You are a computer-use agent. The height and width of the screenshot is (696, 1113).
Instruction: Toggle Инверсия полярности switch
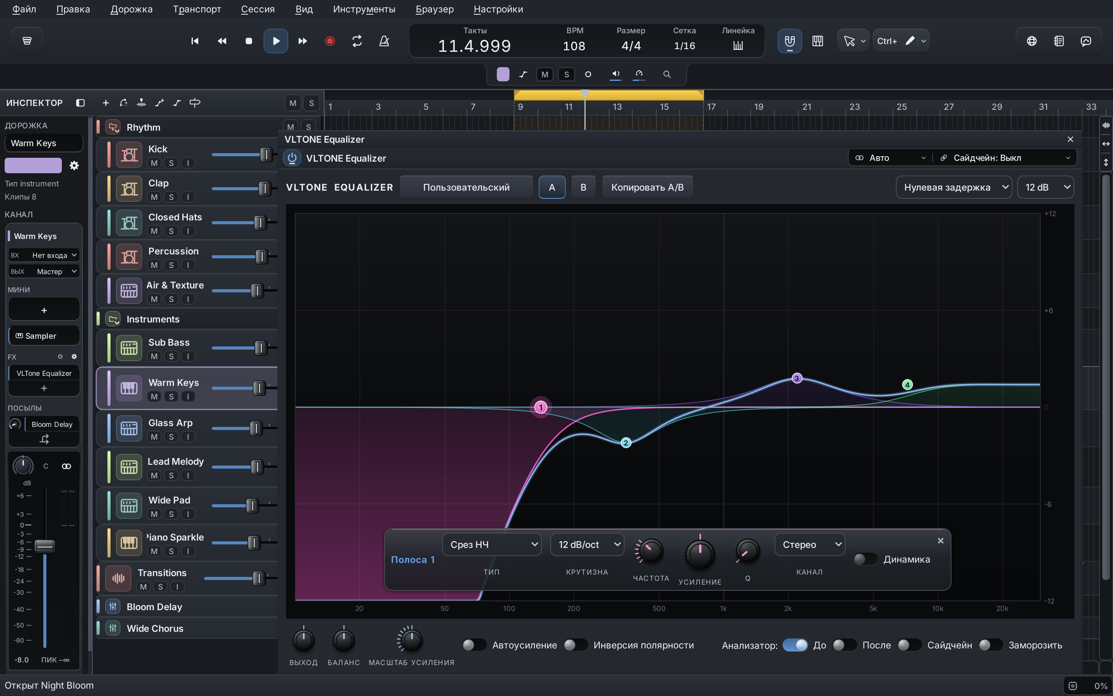575,645
